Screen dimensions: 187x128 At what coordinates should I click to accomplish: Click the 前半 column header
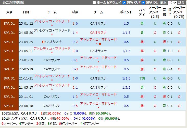170,12
